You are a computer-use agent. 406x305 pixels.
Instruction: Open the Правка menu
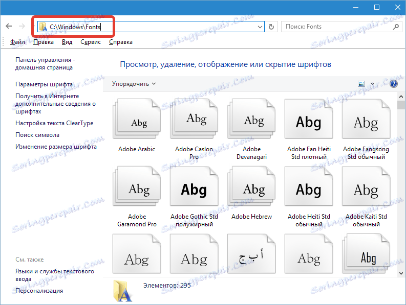(44, 42)
